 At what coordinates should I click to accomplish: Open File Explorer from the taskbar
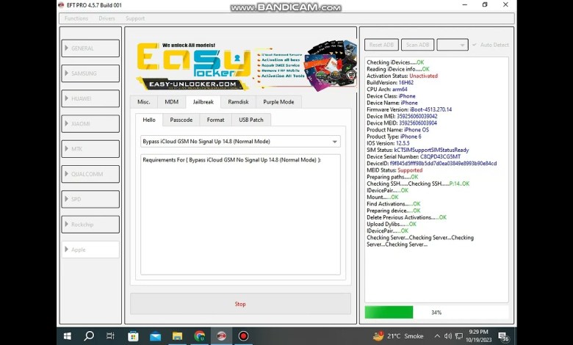(177, 336)
